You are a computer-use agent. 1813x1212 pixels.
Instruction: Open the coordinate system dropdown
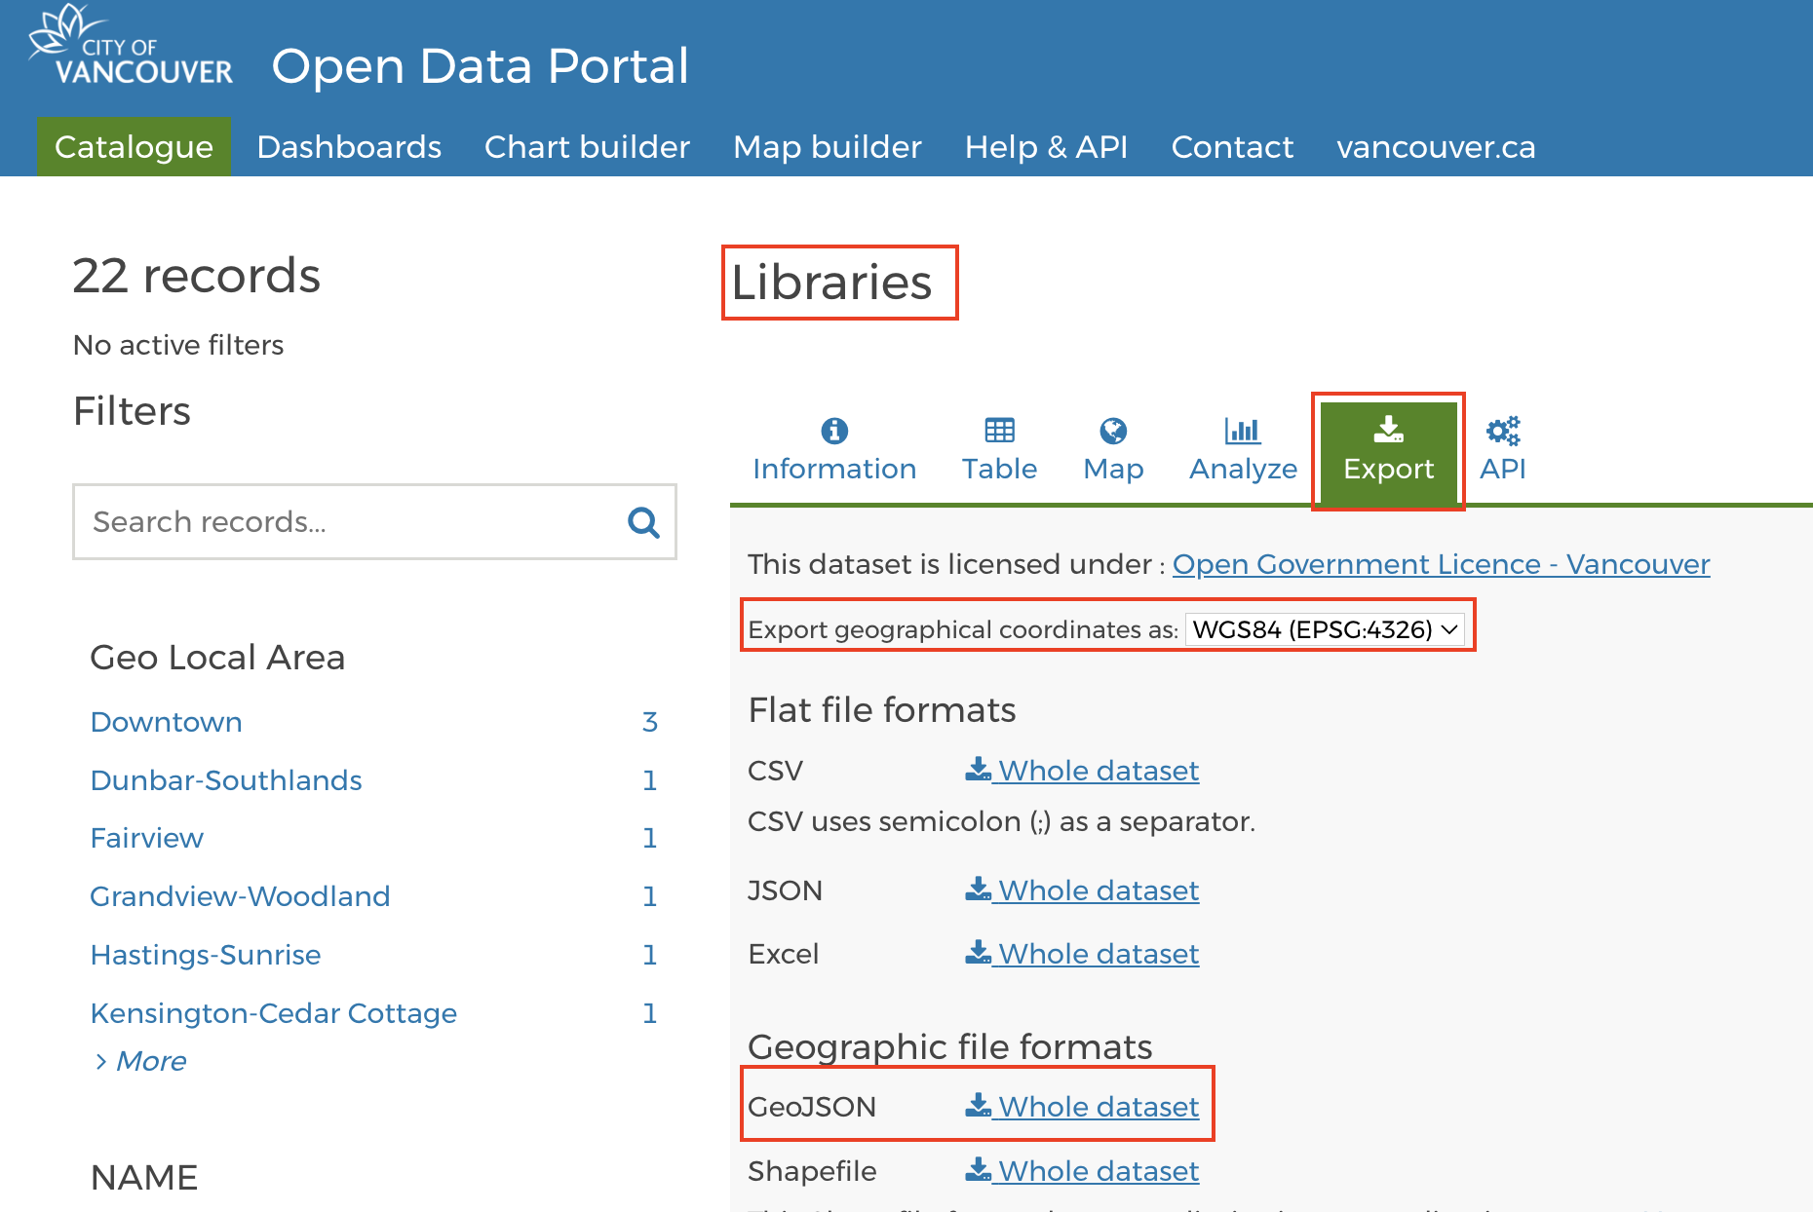pos(1325,629)
